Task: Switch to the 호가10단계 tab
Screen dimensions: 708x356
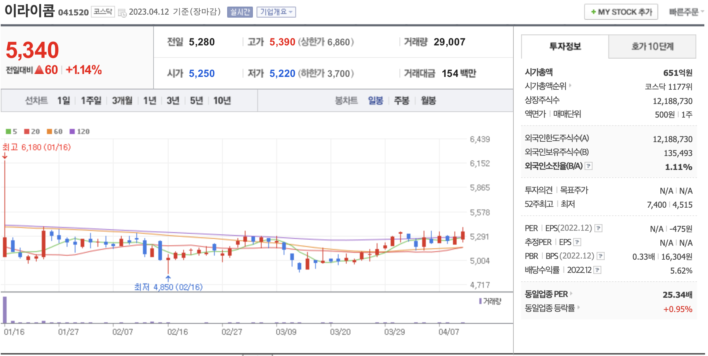Action: point(652,47)
